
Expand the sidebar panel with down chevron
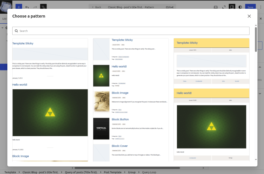[260, 93]
